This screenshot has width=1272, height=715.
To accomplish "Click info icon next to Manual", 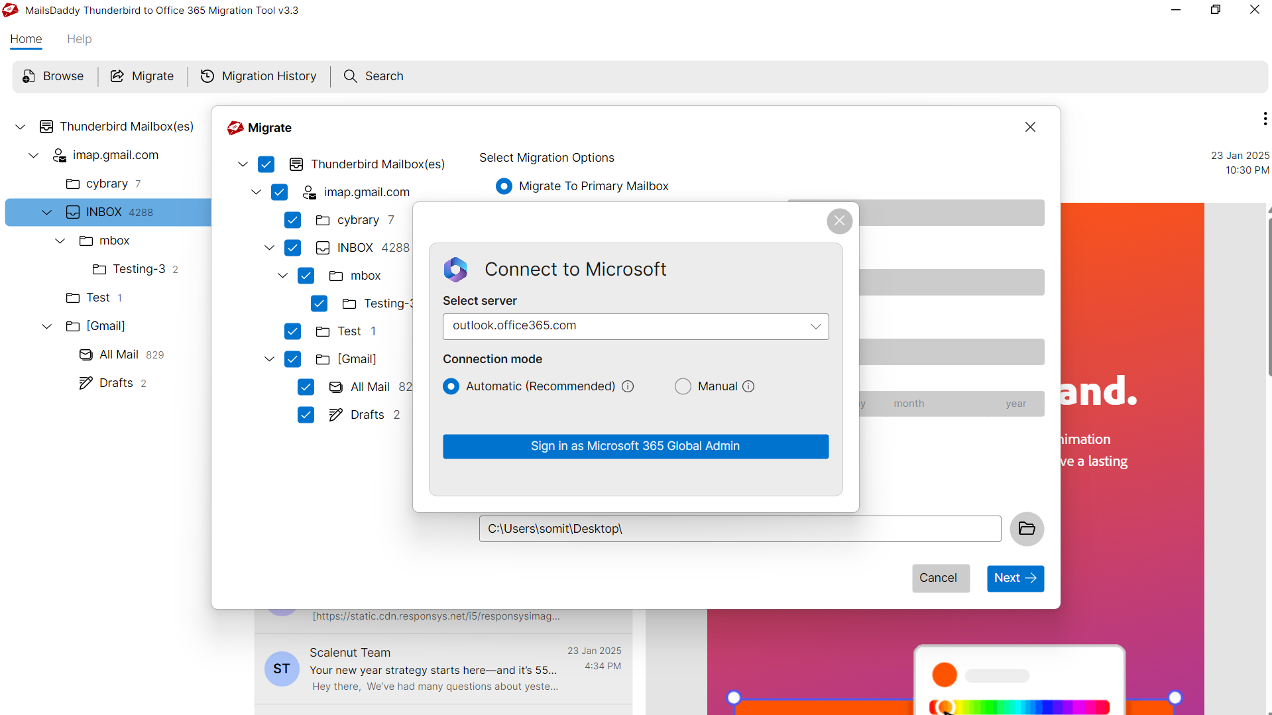I will pos(748,386).
